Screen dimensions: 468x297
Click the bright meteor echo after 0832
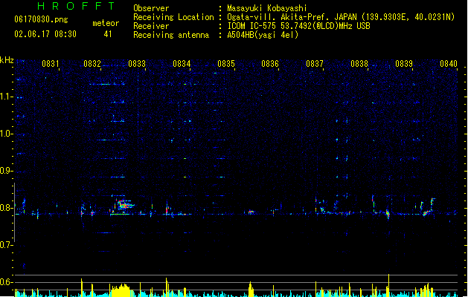(124, 204)
